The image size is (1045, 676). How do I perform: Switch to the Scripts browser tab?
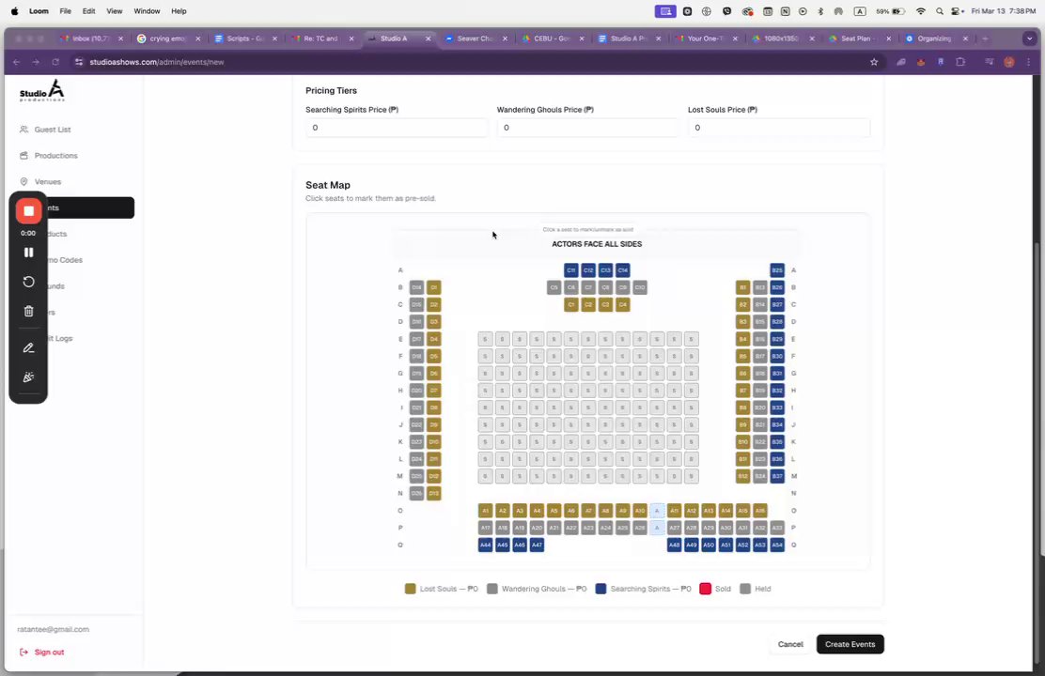pos(244,38)
